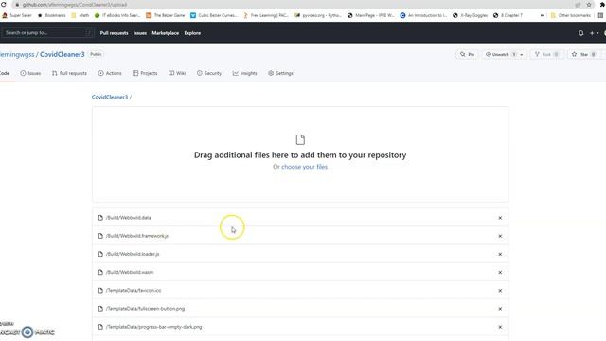Image resolution: width=606 pixels, height=341 pixels.
Task: Fork the repository
Action: tap(546, 55)
